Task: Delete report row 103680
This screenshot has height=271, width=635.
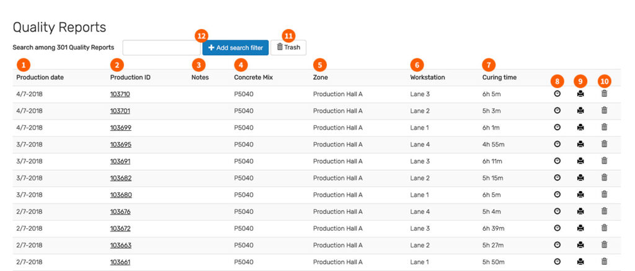Action: (x=604, y=195)
